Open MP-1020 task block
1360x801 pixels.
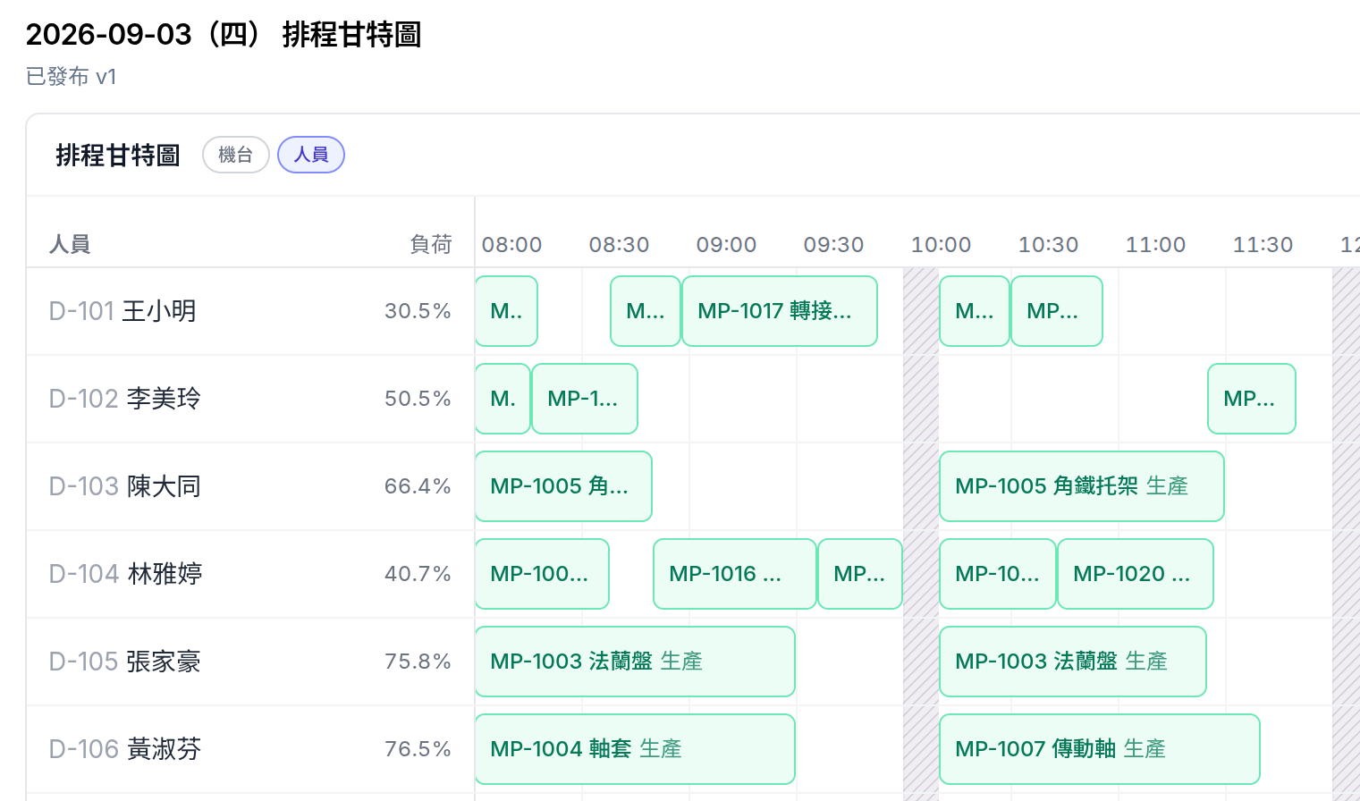[x=1136, y=574]
